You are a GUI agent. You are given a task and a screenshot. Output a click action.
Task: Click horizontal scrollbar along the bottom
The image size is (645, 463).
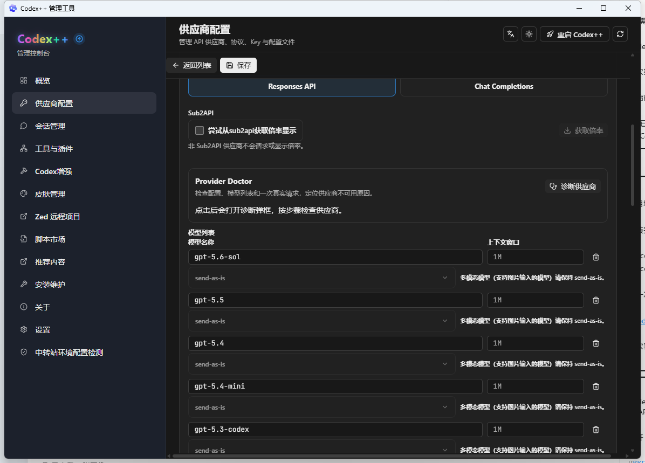(x=392, y=455)
